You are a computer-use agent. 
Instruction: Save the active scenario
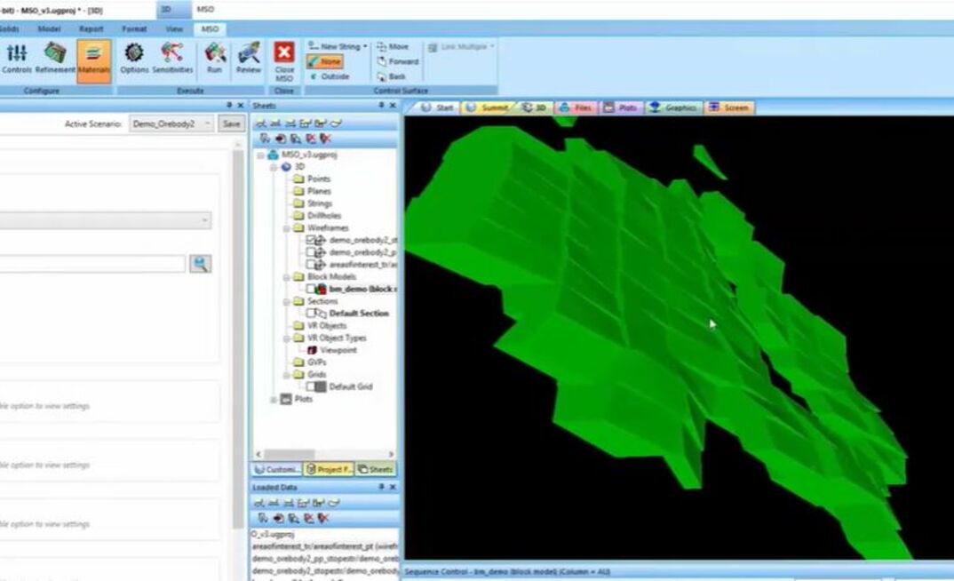[x=230, y=124]
